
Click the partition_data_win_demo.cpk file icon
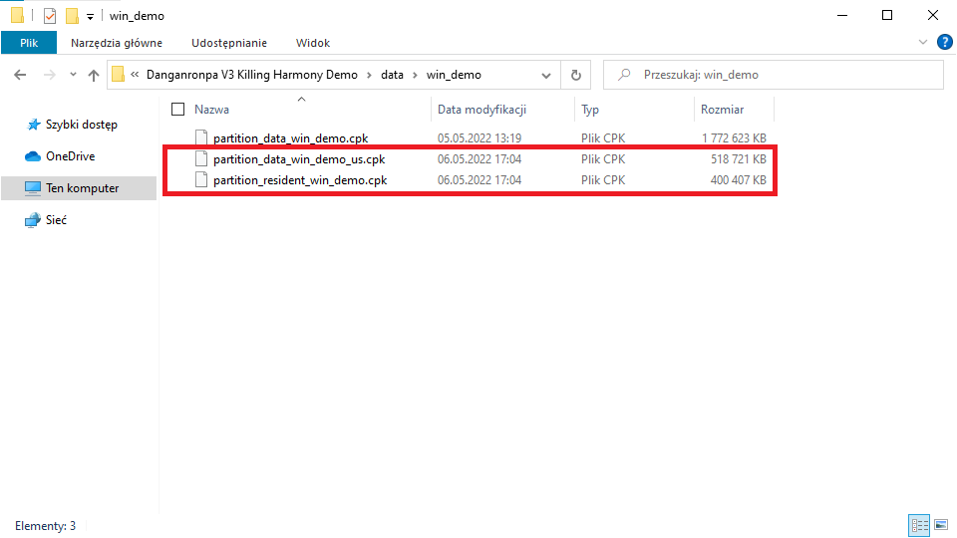click(x=201, y=137)
